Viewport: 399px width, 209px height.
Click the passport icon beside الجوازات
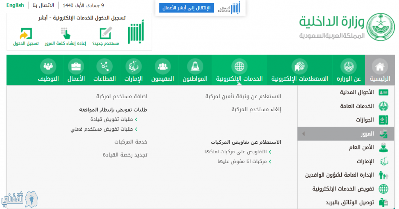tap(383, 120)
